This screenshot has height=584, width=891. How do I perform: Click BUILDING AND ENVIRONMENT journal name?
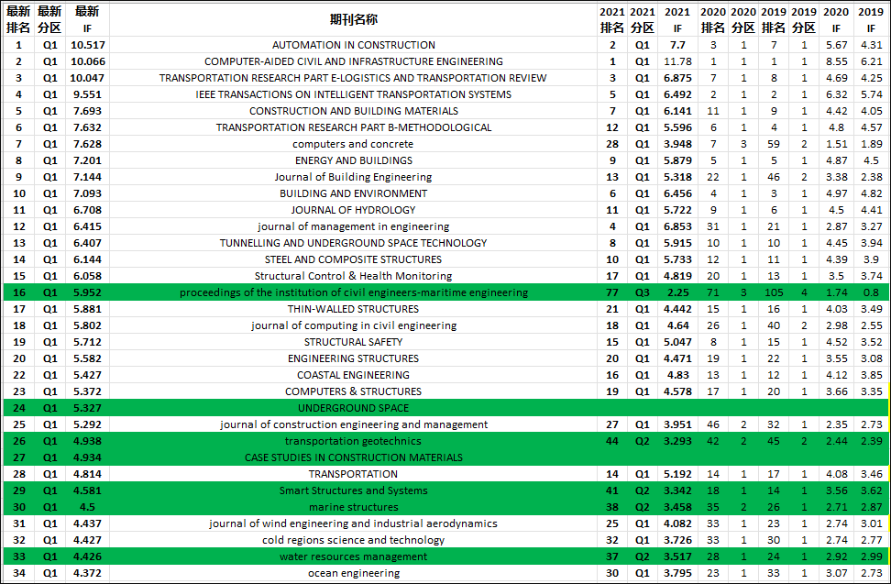pos(354,193)
